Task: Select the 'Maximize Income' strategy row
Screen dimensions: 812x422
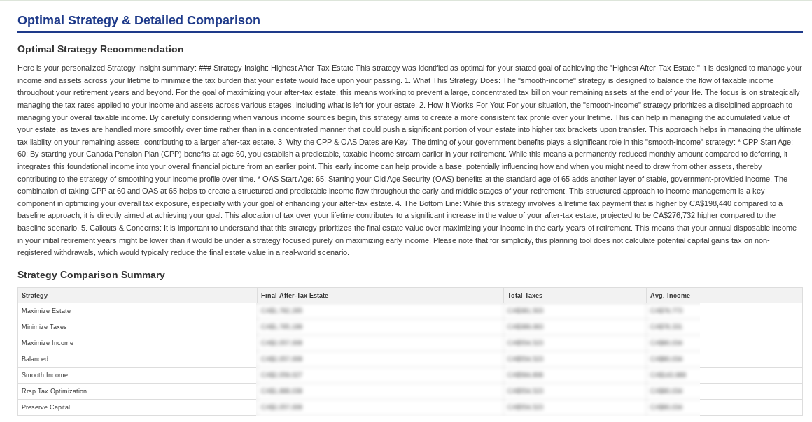Action: 47,343
